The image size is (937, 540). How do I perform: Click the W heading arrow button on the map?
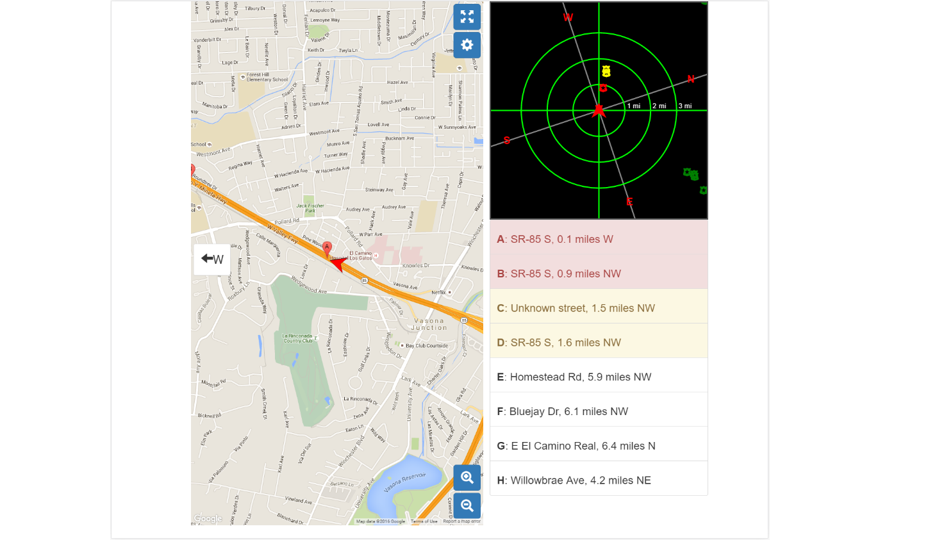click(212, 259)
